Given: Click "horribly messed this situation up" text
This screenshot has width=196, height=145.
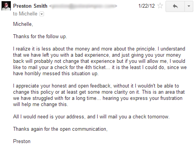Looking at the screenshot, I should pos(61,74).
